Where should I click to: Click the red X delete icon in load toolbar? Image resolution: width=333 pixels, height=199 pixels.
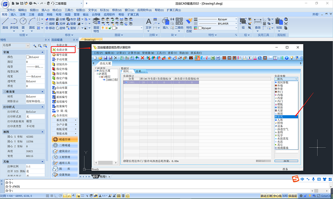(x=143, y=58)
